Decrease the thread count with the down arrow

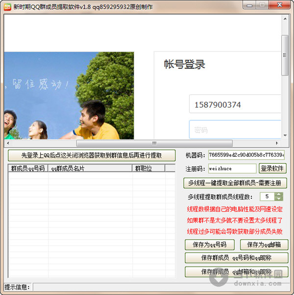coord(279,199)
